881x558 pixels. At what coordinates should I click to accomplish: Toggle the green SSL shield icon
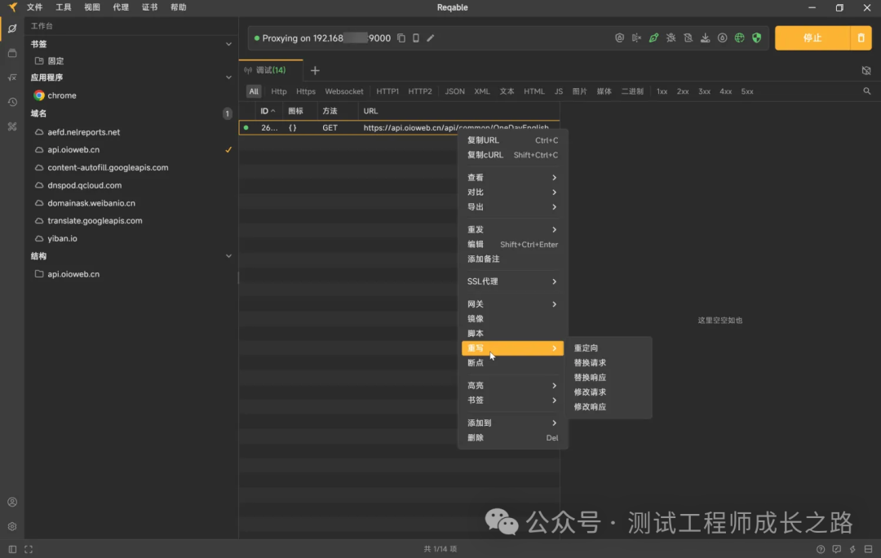(757, 38)
